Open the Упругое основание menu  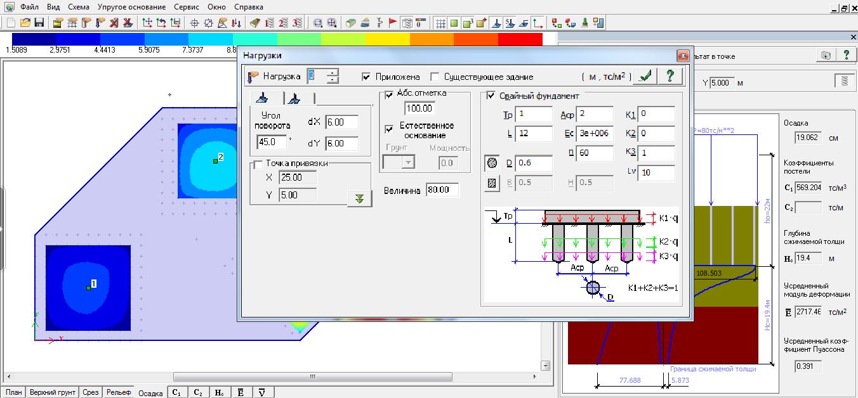(132, 7)
